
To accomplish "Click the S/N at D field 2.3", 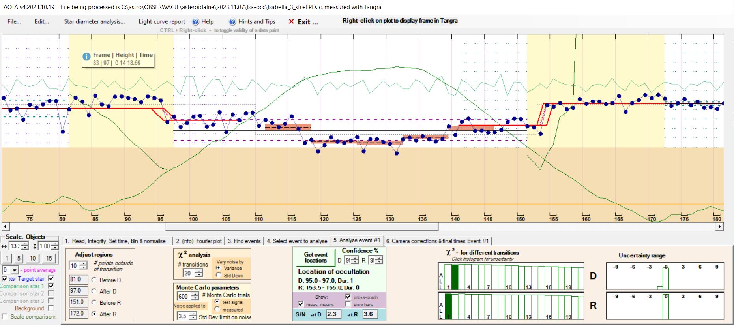I will 333,314.
